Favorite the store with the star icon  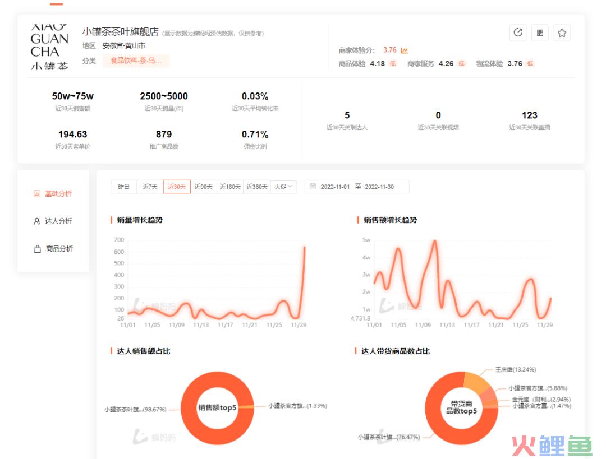coord(562,33)
